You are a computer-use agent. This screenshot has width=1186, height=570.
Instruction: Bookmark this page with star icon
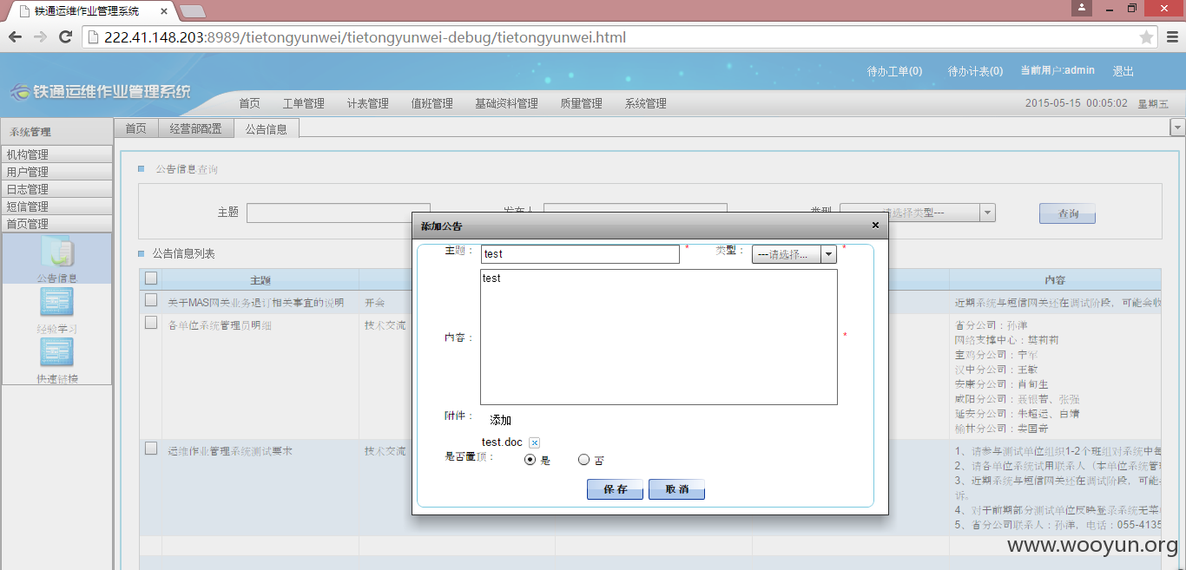[1146, 37]
